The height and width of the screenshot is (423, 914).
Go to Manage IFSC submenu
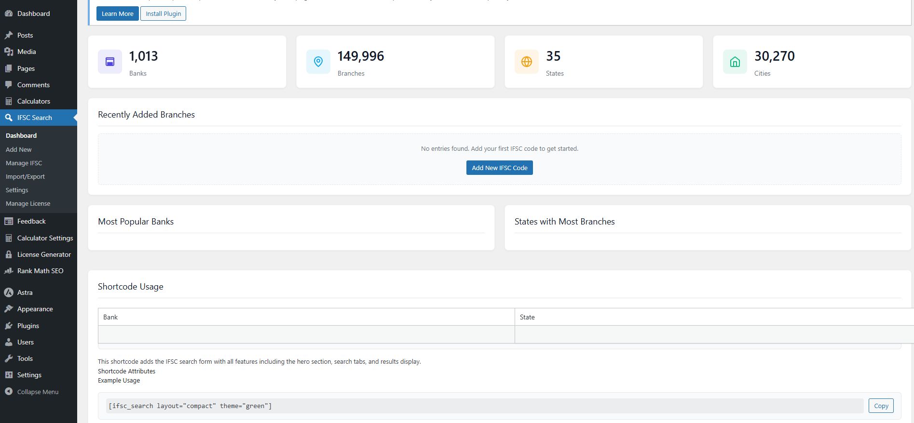pyautogui.click(x=24, y=163)
